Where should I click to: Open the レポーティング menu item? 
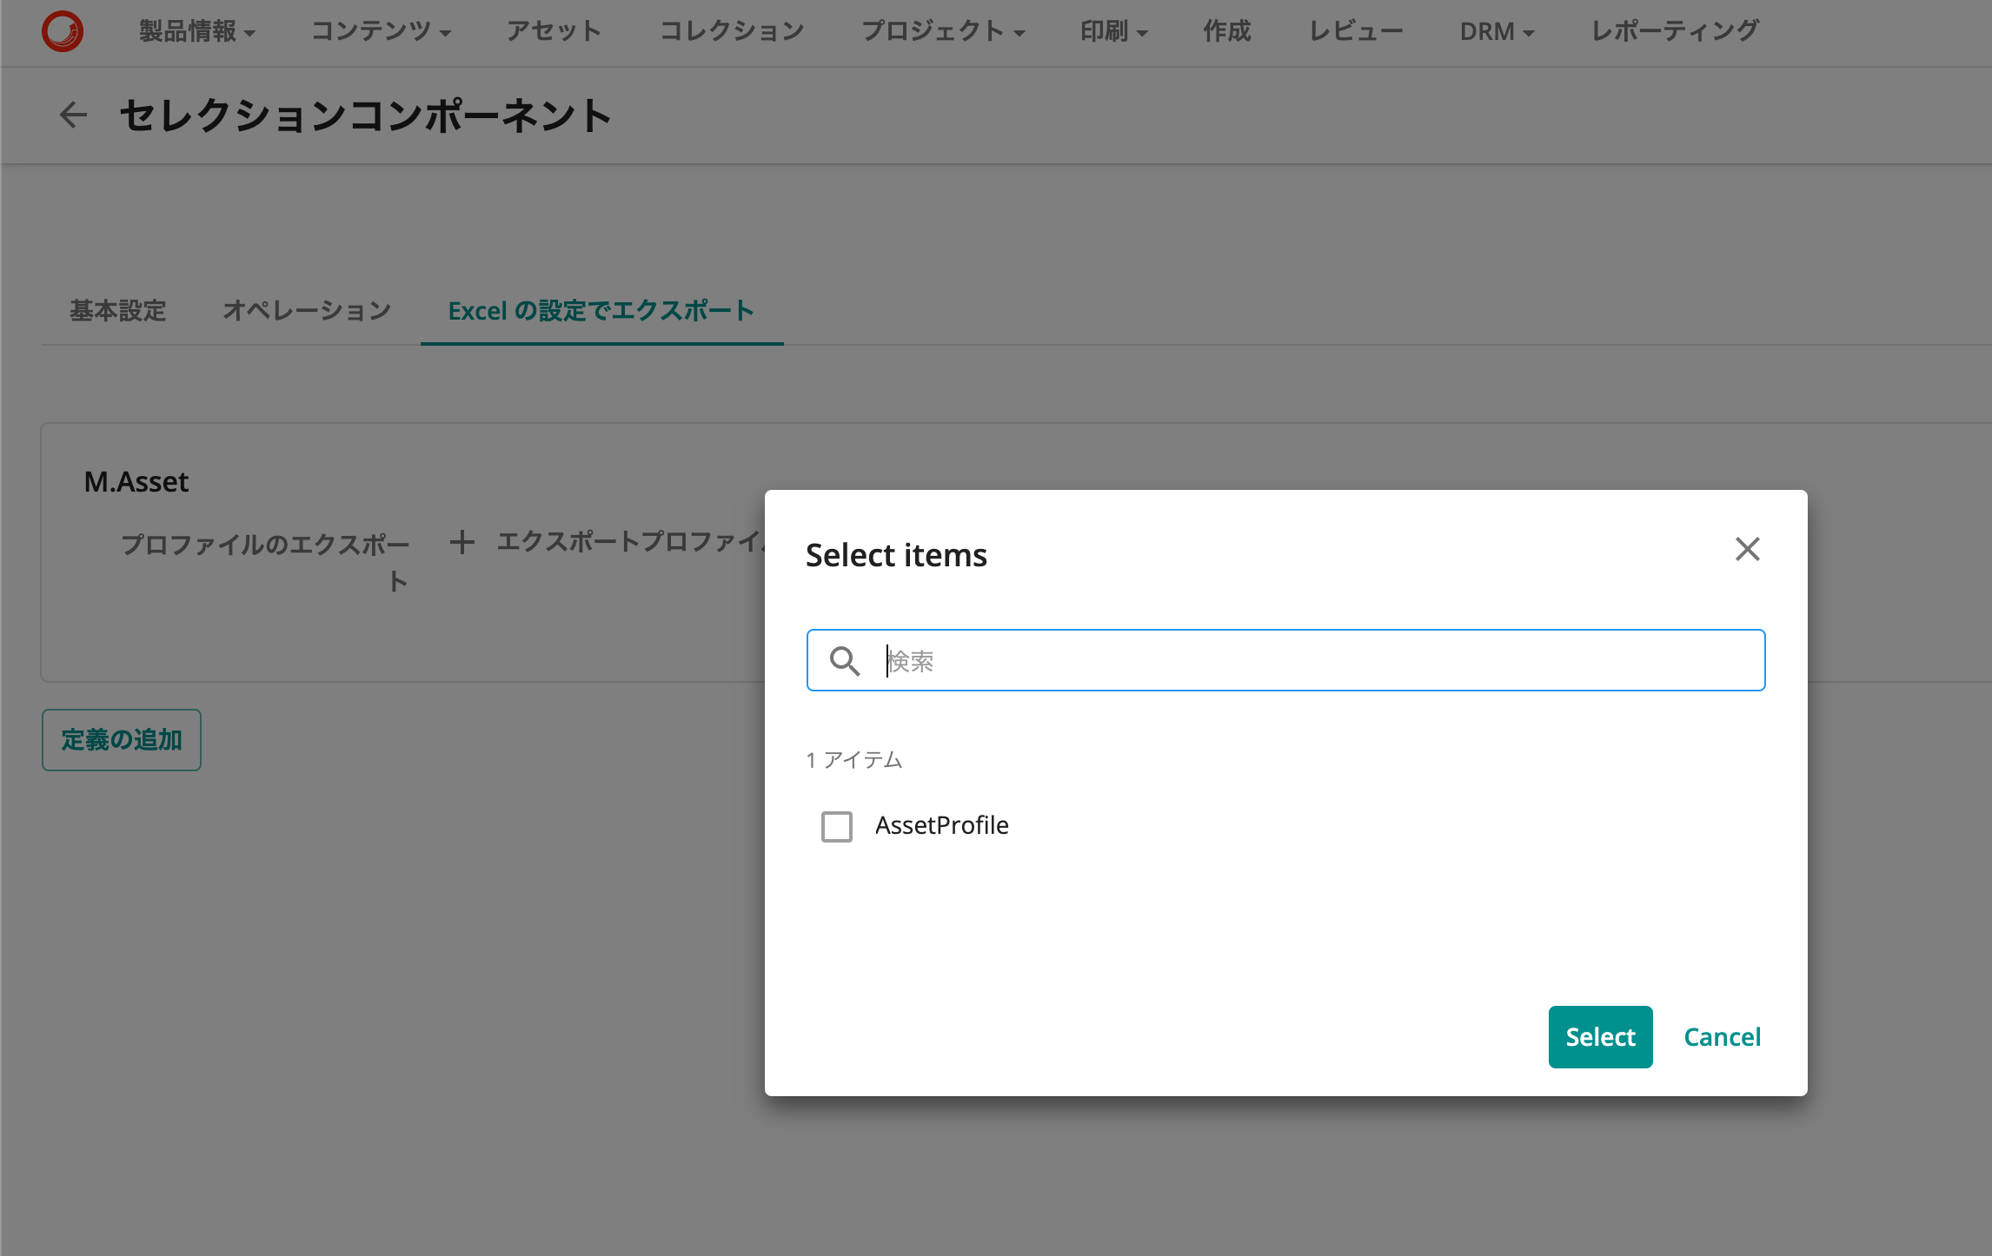(1675, 31)
